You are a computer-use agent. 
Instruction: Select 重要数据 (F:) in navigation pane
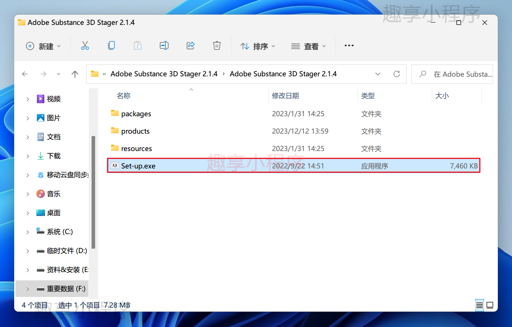pyautogui.click(x=66, y=289)
